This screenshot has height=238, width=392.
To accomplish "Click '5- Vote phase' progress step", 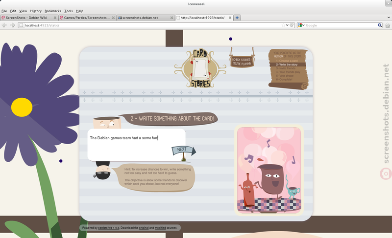I will tap(285, 76).
